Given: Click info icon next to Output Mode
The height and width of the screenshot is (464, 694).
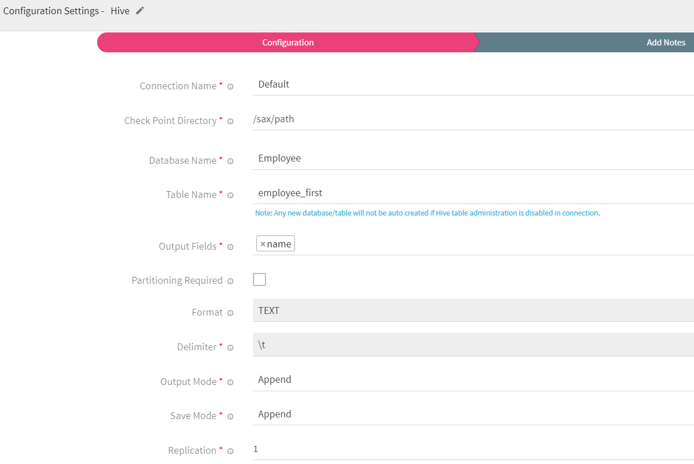Looking at the screenshot, I should click(230, 382).
